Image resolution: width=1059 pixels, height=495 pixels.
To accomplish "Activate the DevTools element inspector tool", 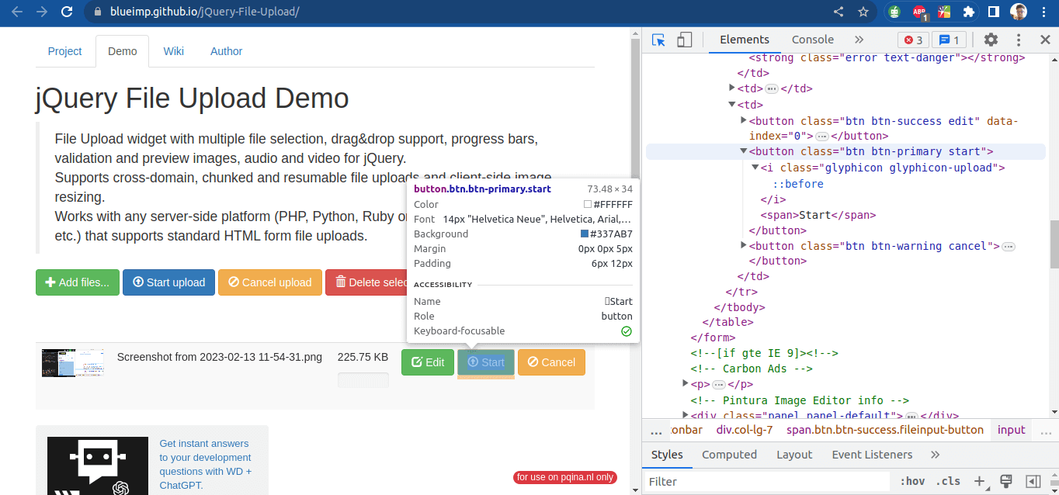I will (658, 40).
